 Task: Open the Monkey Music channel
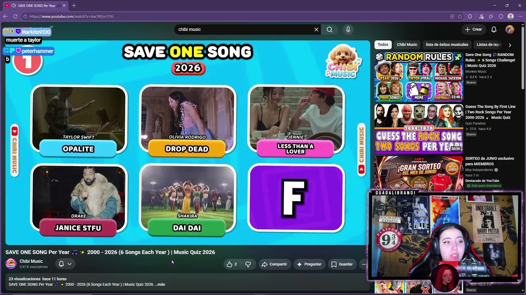(x=476, y=72)
